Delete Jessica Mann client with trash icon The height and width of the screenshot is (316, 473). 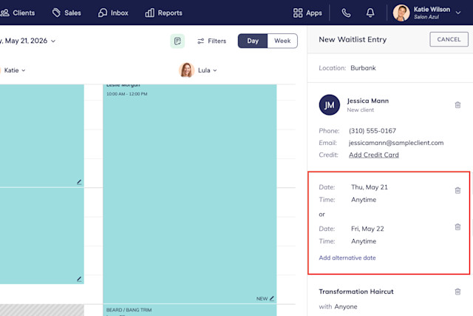[457, 105]
